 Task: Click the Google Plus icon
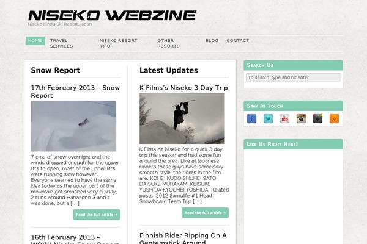pos(317,118)
